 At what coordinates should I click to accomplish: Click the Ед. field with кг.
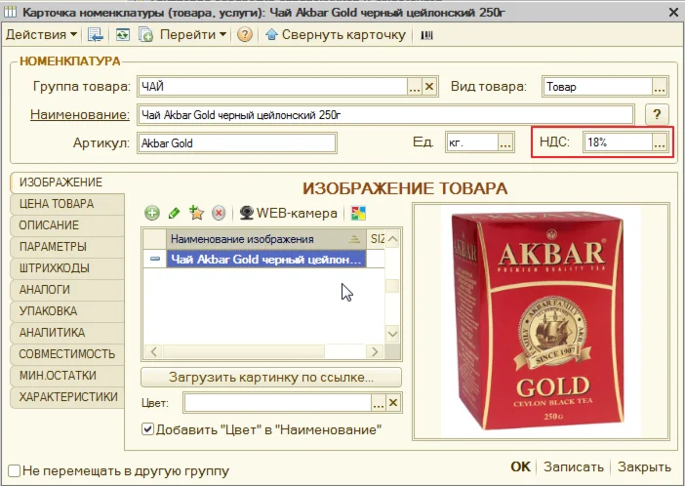(x=472, y=142)
